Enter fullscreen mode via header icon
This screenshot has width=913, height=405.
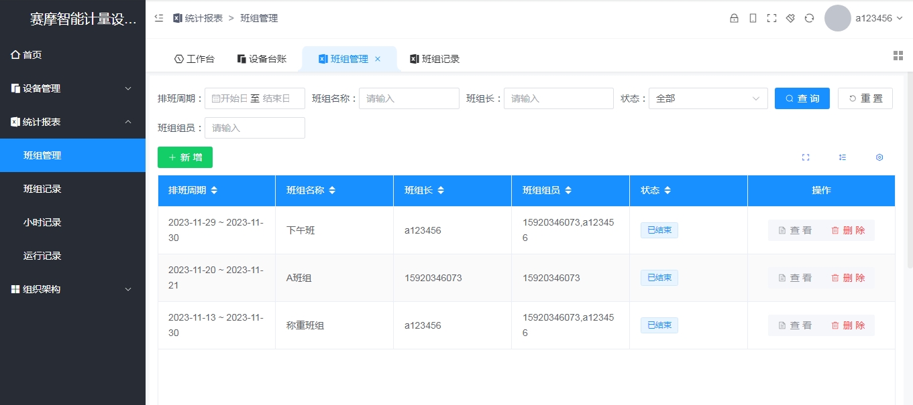pyautogui.click(x=771, y=18)
